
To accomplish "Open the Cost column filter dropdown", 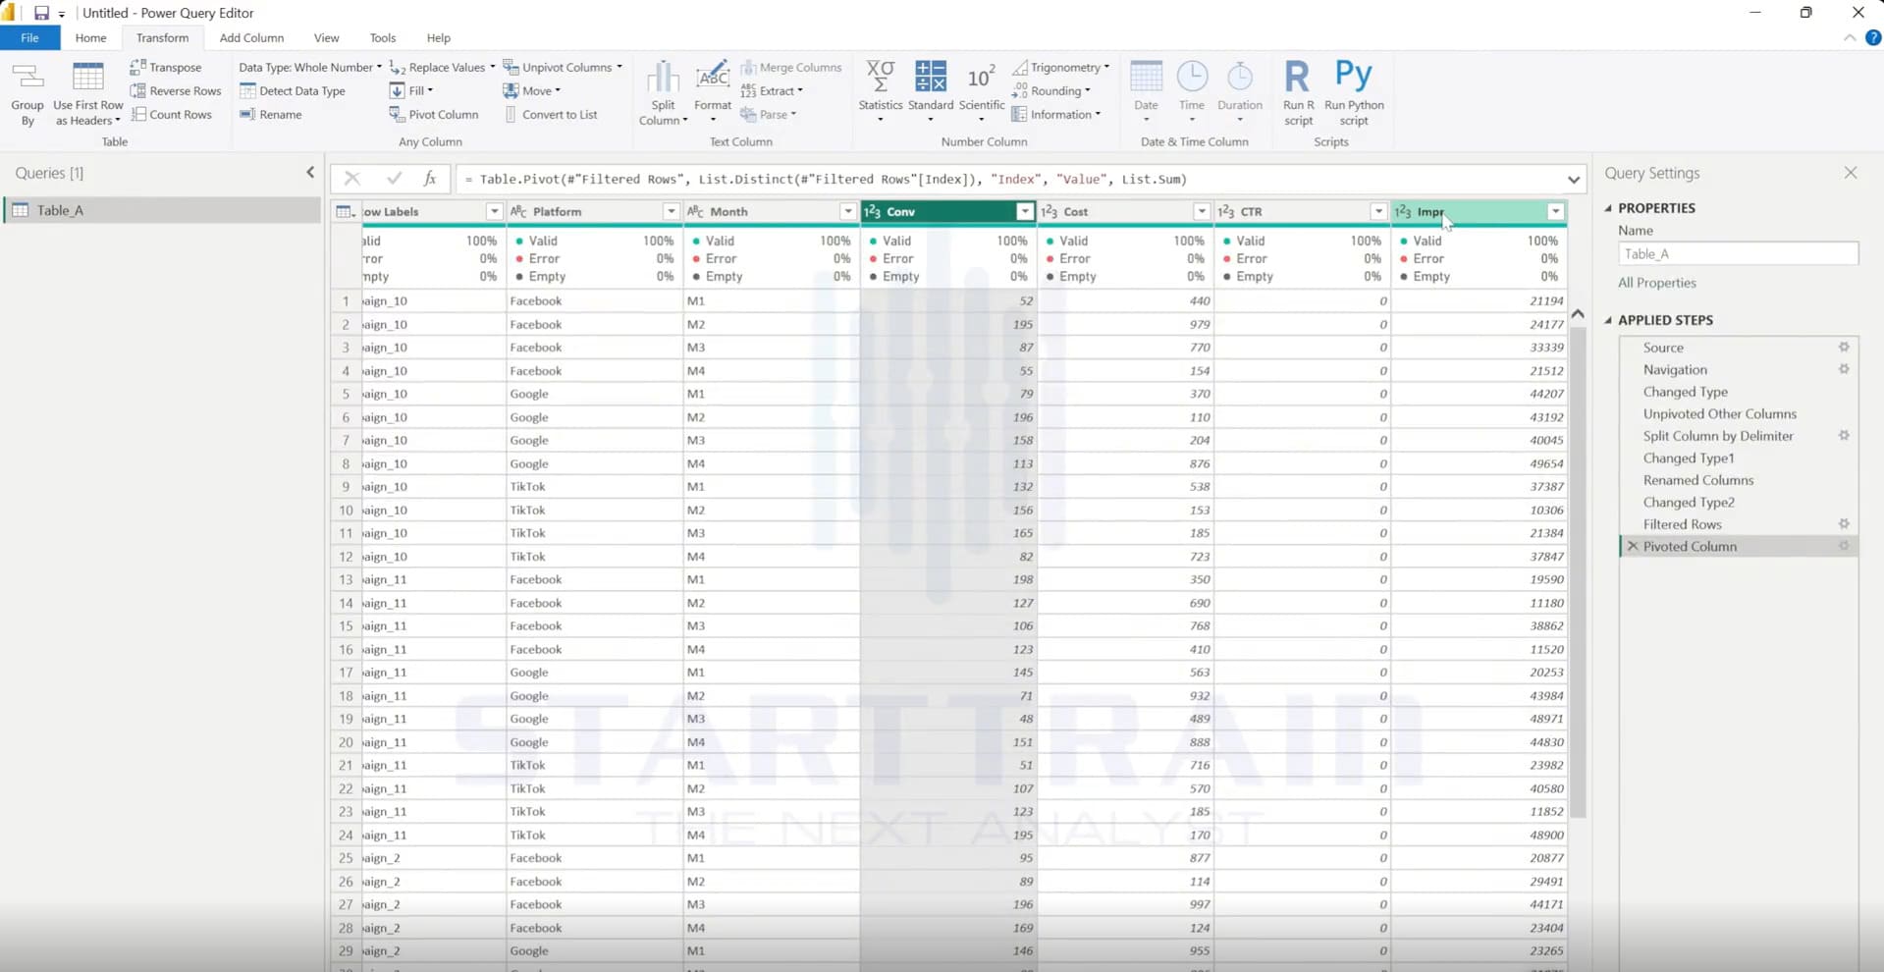I will pos(1202,211).
